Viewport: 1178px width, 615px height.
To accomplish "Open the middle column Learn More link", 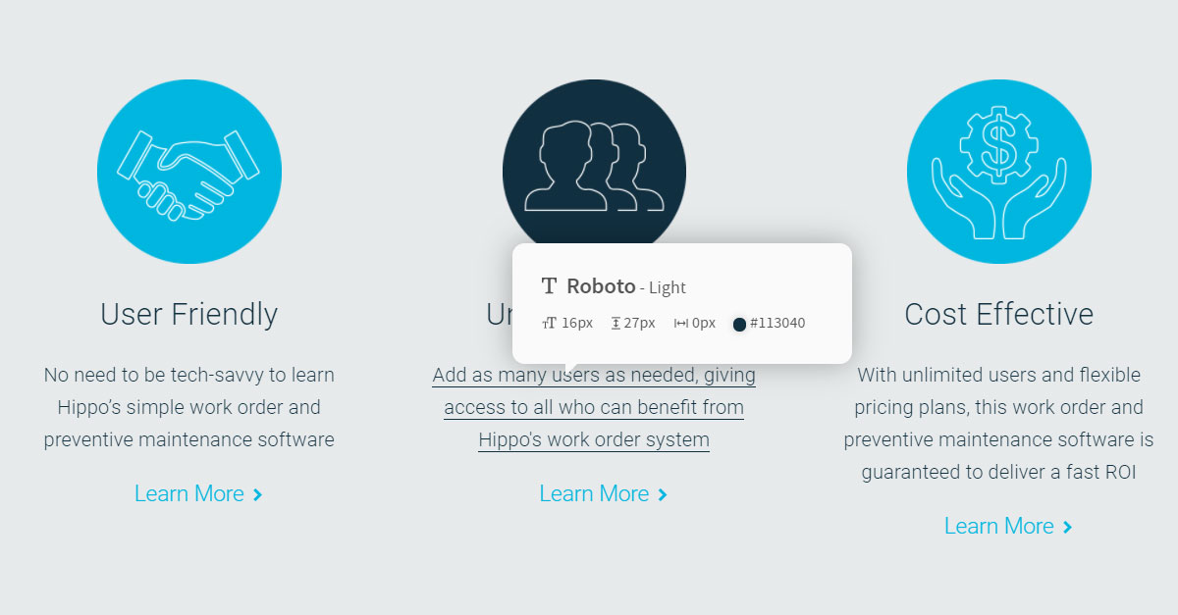I will (x=594, y=493).
